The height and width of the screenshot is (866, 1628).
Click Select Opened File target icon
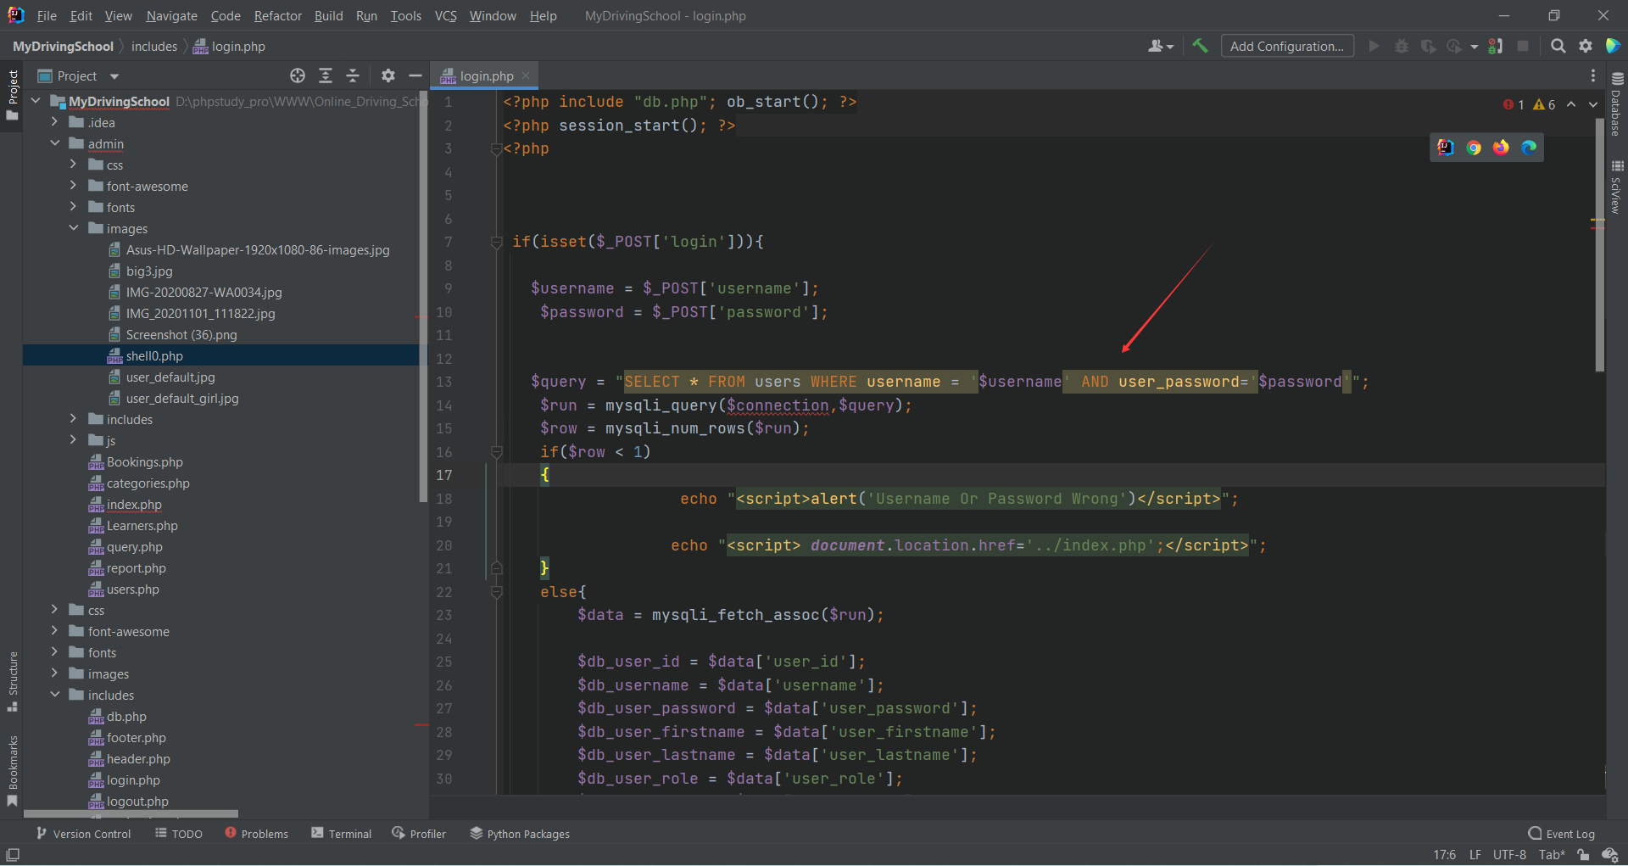[298, 75]
